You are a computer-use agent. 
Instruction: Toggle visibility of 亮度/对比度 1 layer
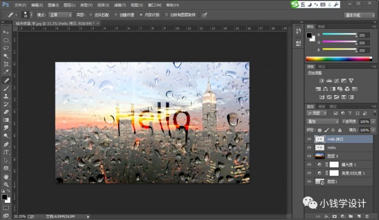(309, 173)
